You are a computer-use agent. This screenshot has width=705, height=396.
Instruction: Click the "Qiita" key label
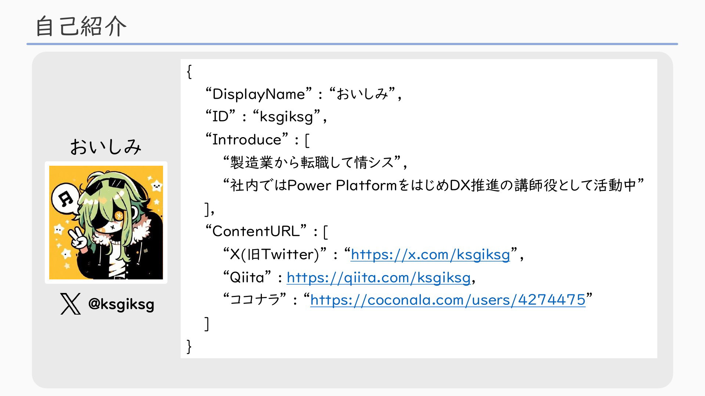tap(247, 277)
